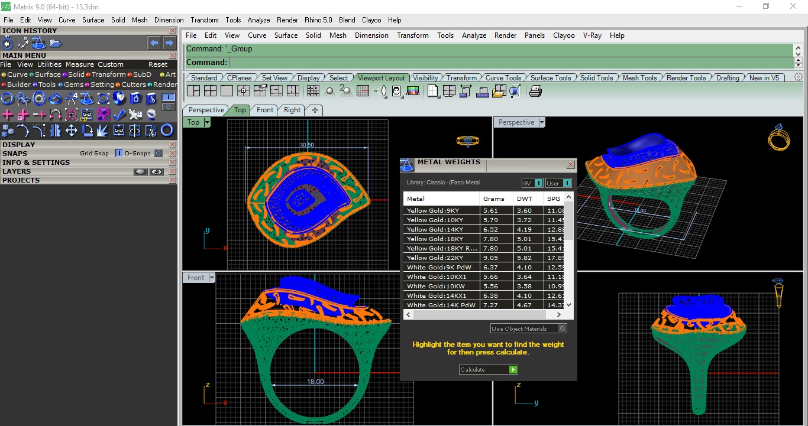Expand the Curve category in Main Menu
Screen dimensions: 808x426
17,74
